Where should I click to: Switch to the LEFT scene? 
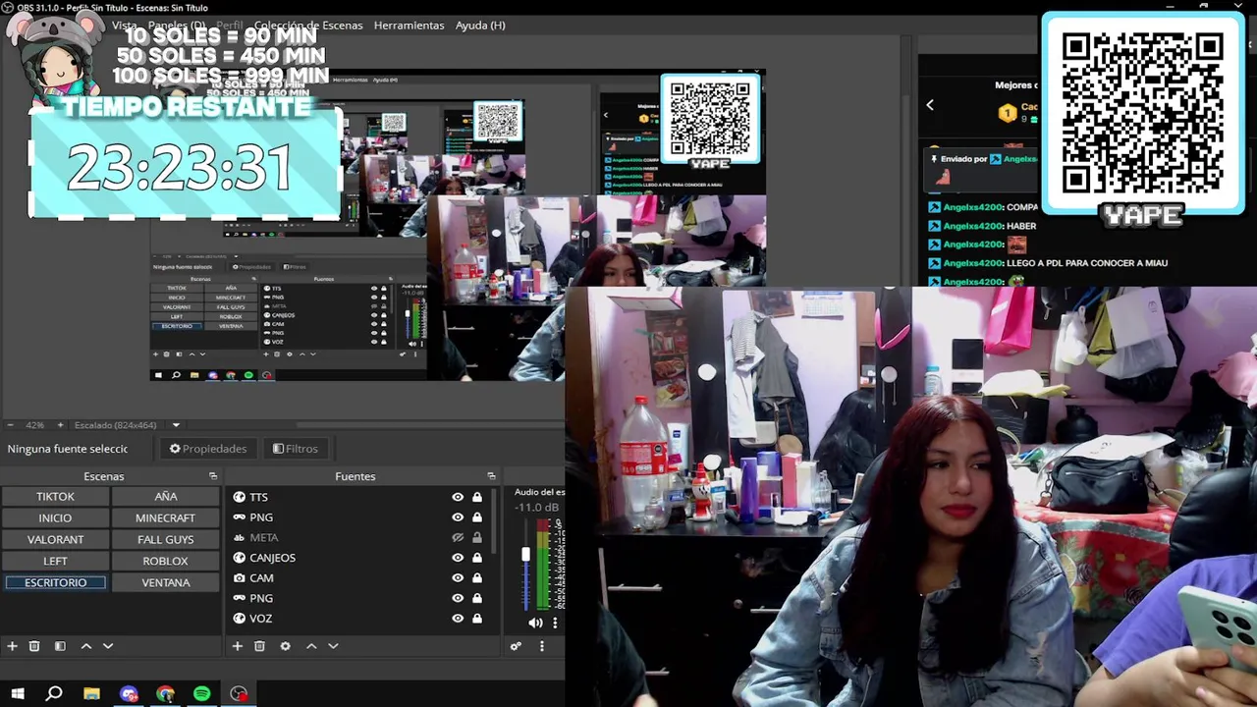click(x=55, y=562)
